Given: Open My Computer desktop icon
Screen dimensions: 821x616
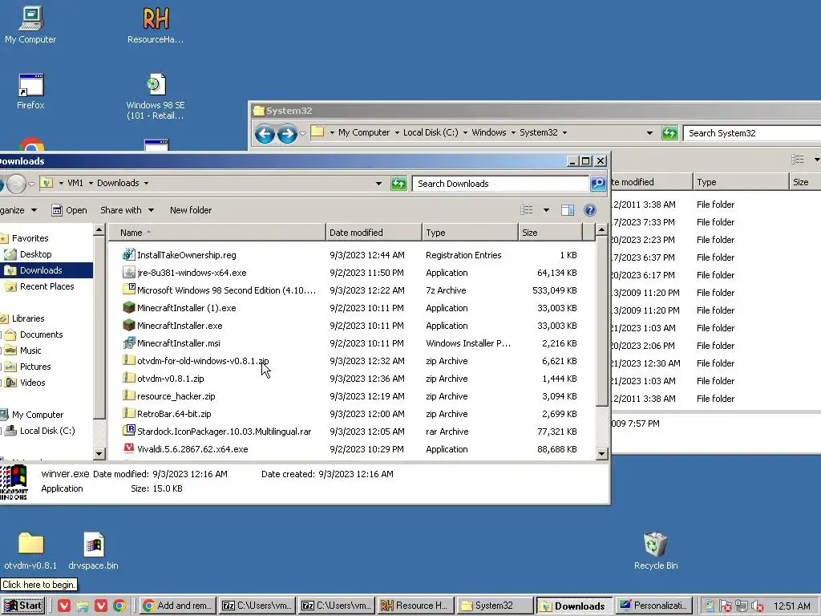Looking at the screenshot, I should (x=30, y=25).
